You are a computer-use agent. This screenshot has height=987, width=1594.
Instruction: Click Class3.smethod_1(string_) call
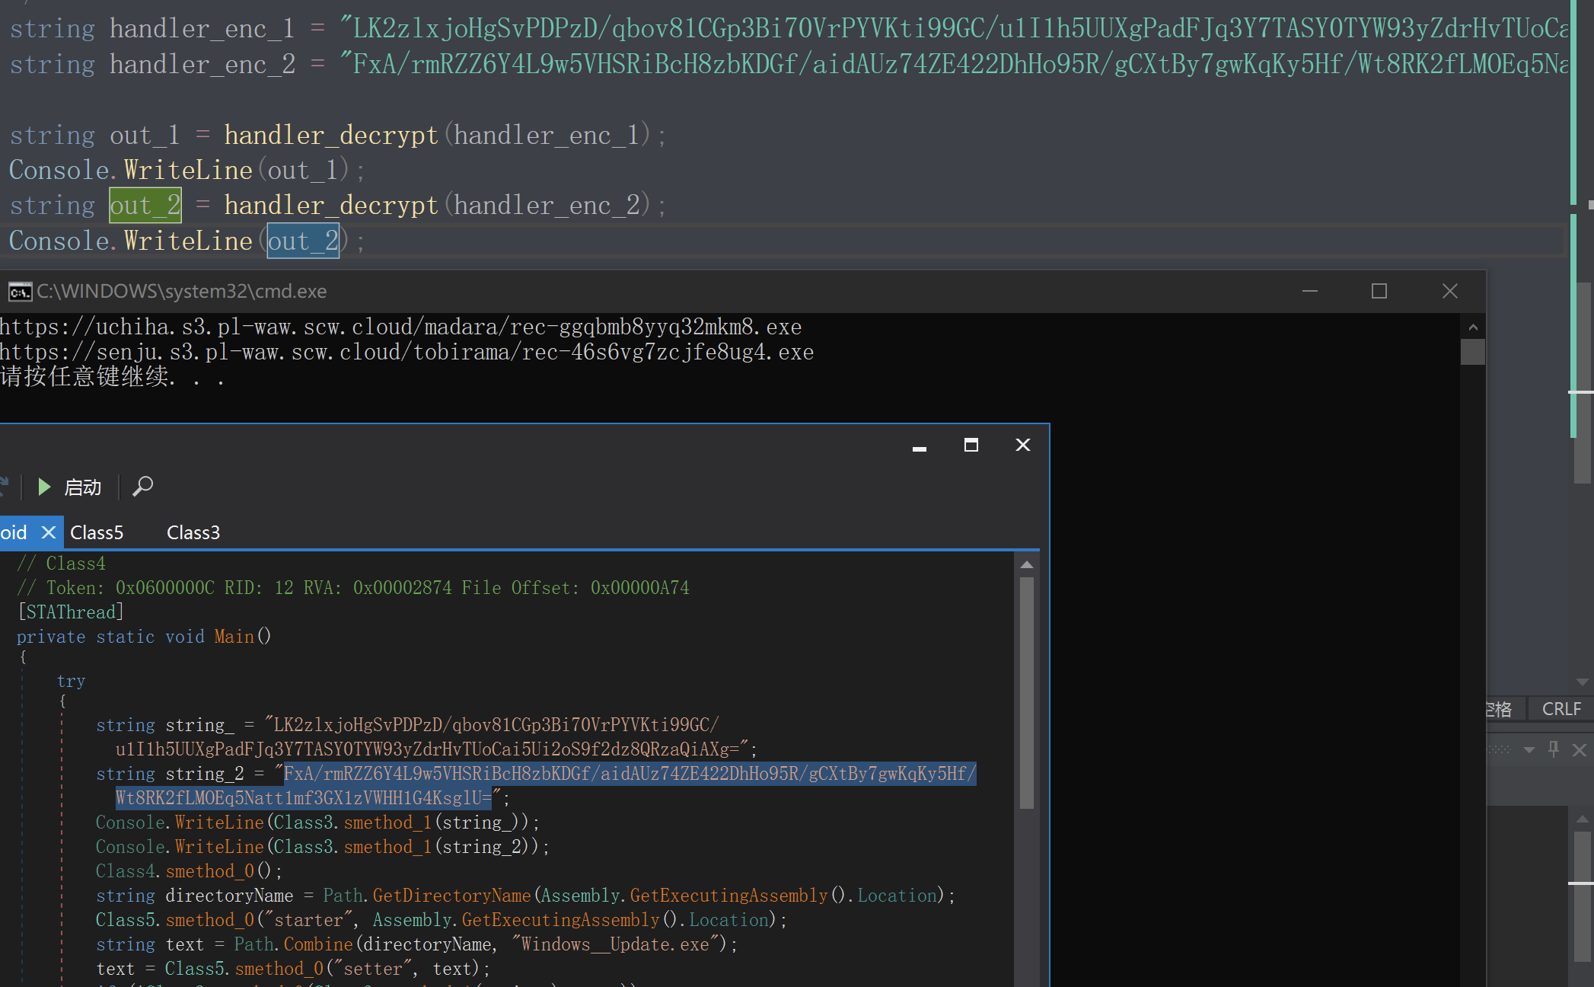pos(401,822)
